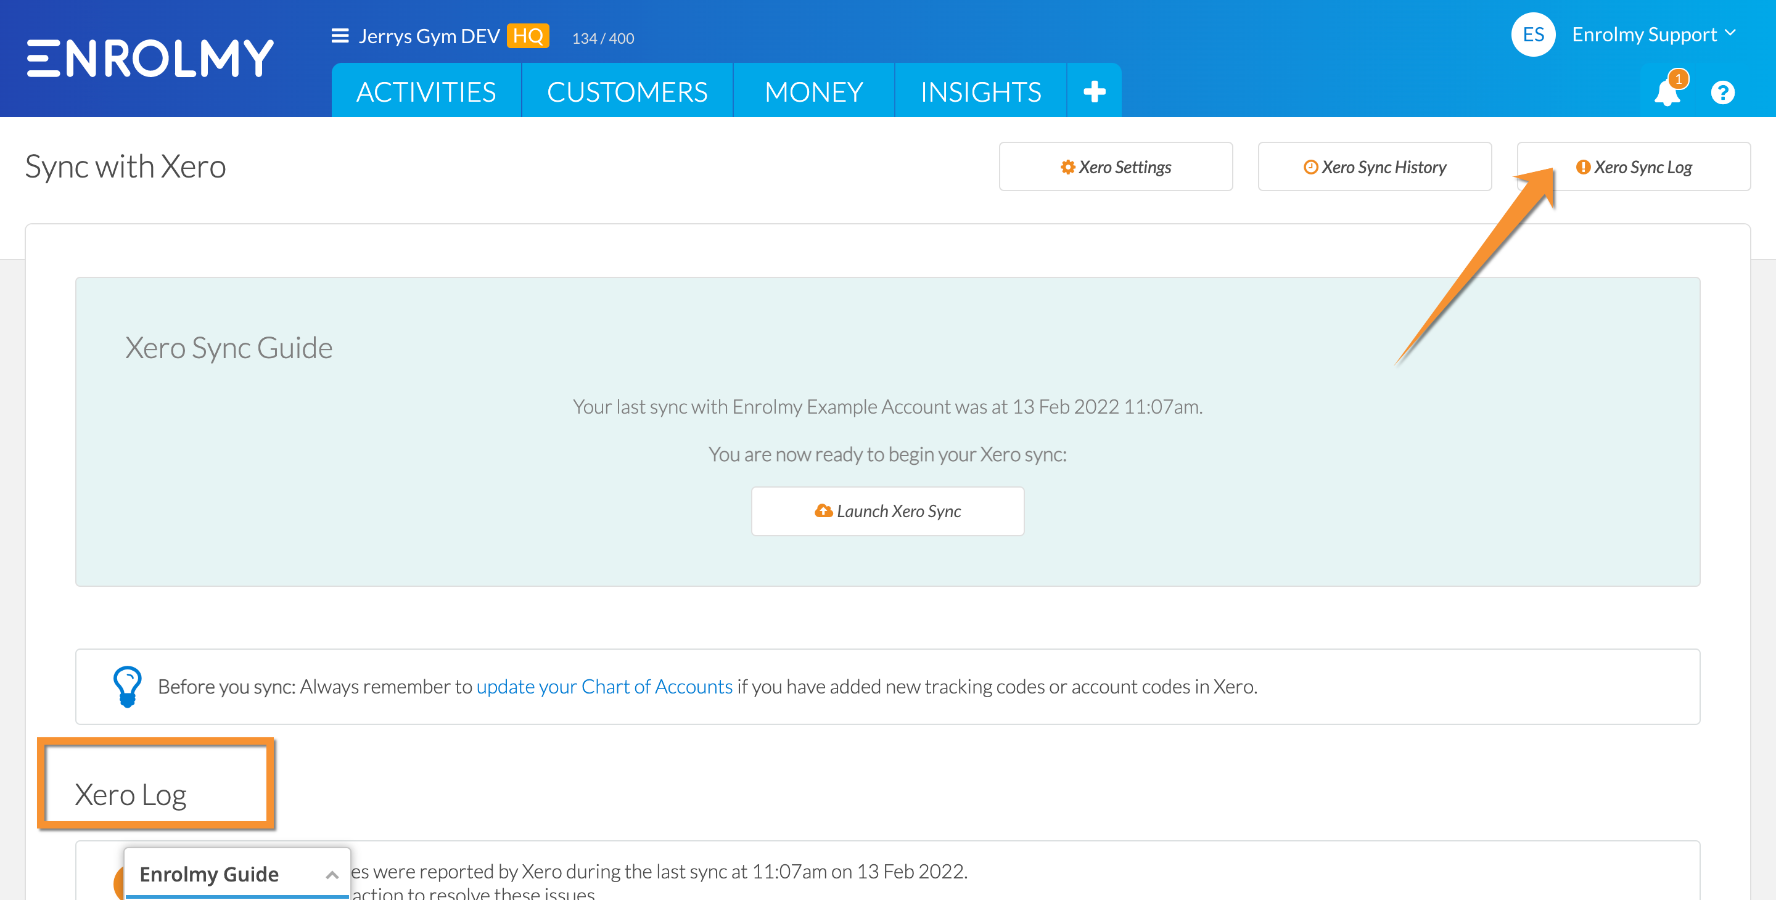Click the Xero Log section heading

(x=130, y=795)
